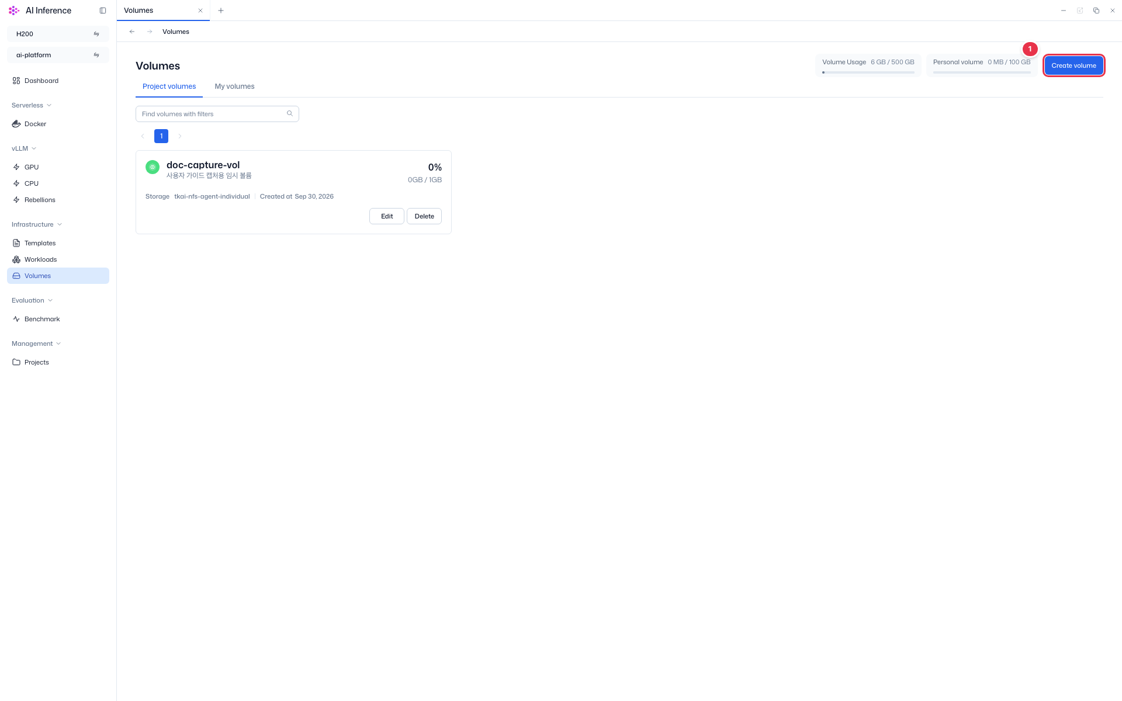Delete the doc-capture-vol volume
Image resolution: width=1122 pixels, height=701 pixels.
[x=424, y=216]
